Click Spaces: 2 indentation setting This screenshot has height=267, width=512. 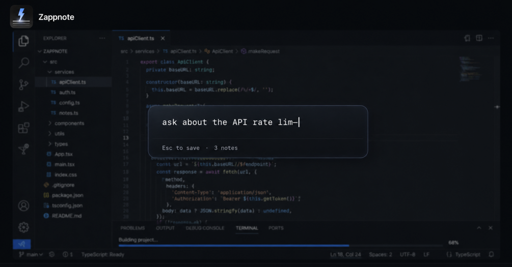pos(381,254)
